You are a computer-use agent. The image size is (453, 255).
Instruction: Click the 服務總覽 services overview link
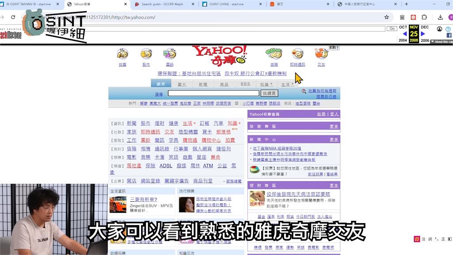(x=234, y=181)
